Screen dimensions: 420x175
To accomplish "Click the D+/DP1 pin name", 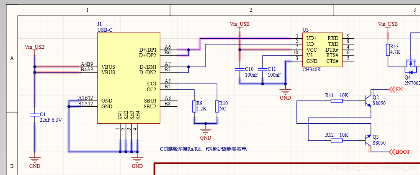I will point(148,50).
